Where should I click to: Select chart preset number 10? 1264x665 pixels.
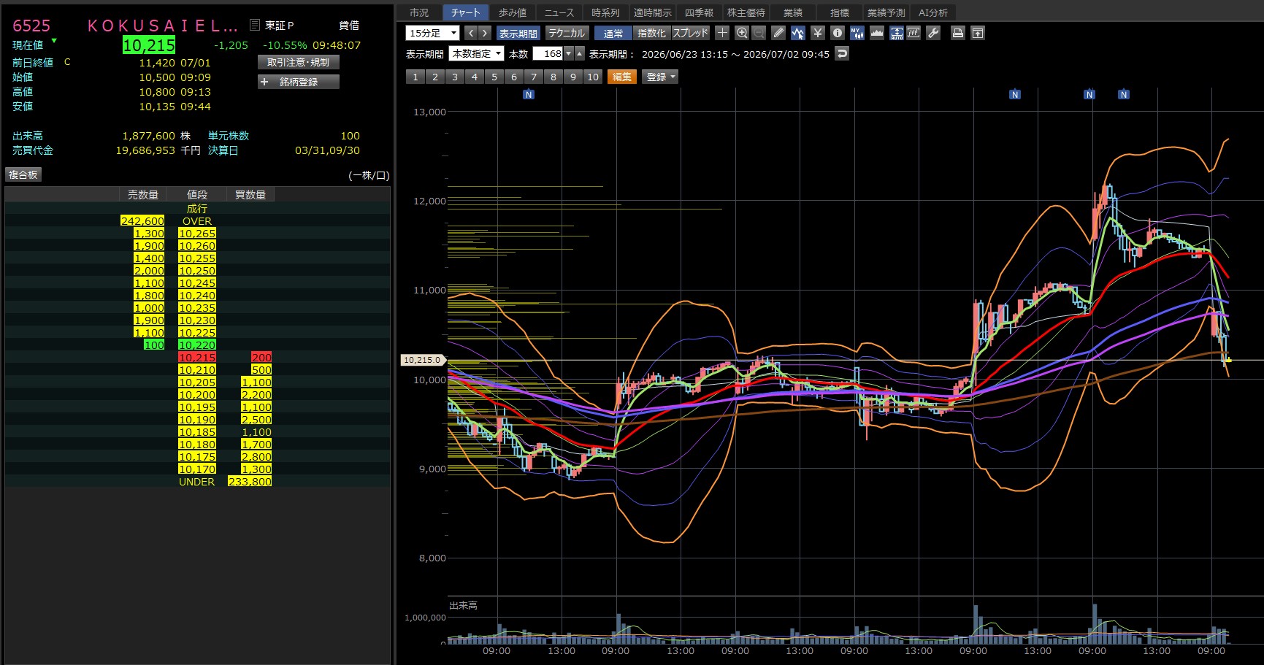pos(593,77)
